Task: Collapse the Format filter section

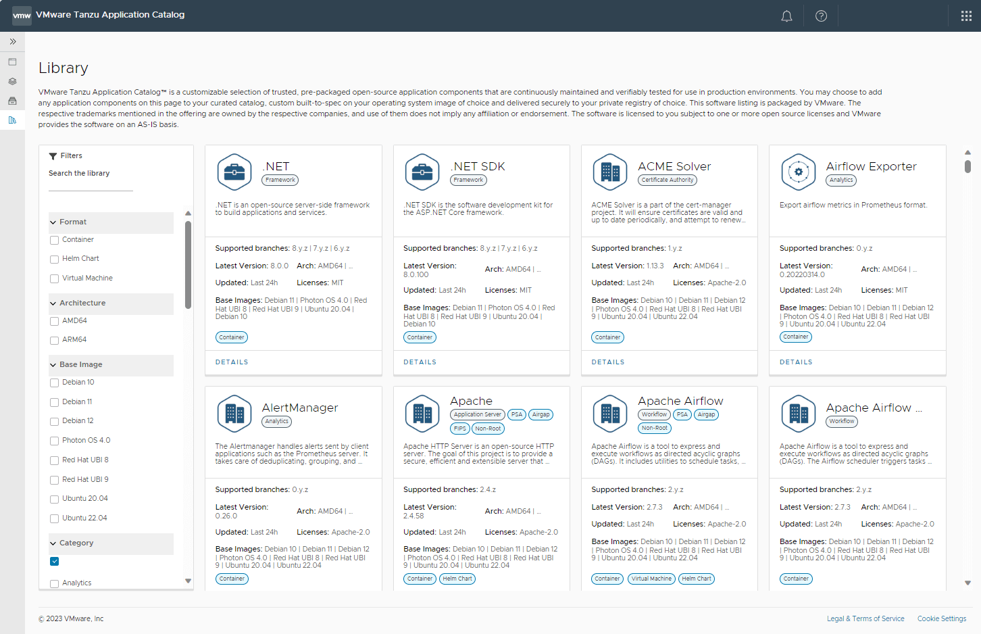Action: coord(111,222)
